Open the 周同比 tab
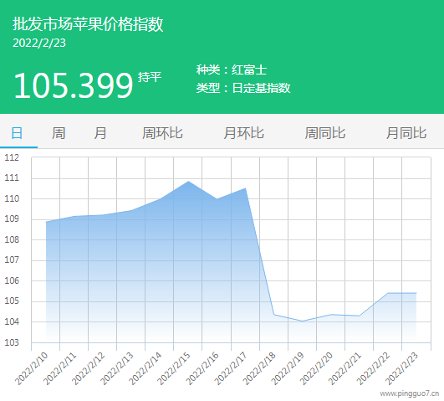Image resolution: width=444 pixels, height=401 pixels. 325,133
